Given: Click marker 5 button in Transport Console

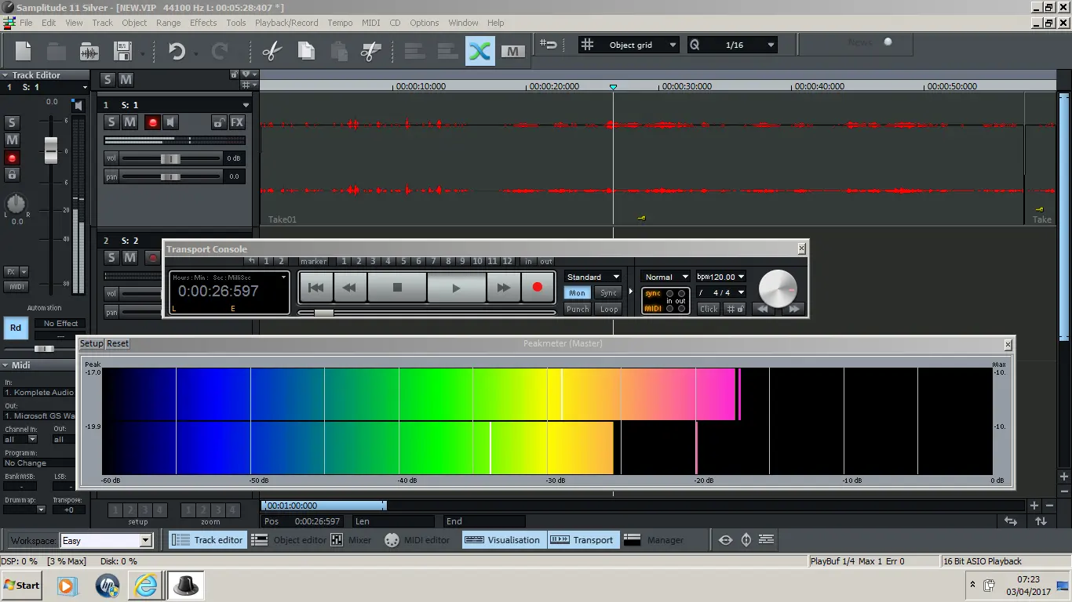Looking at the screenshot, I should pyautogui.click(x=403, y=261).
